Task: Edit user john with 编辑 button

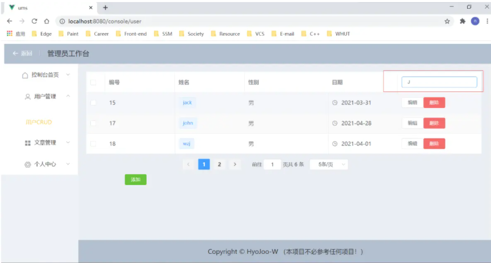Action: (x=412, y=123)
